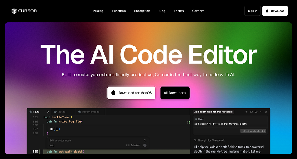Screen dimensions: 297x159
Task: Click code line 'pub fn write_log_file('
Action: coord(64,122)
